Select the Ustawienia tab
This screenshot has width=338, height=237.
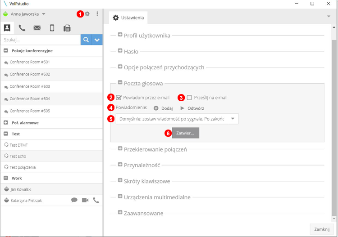[x=128, y=18]
